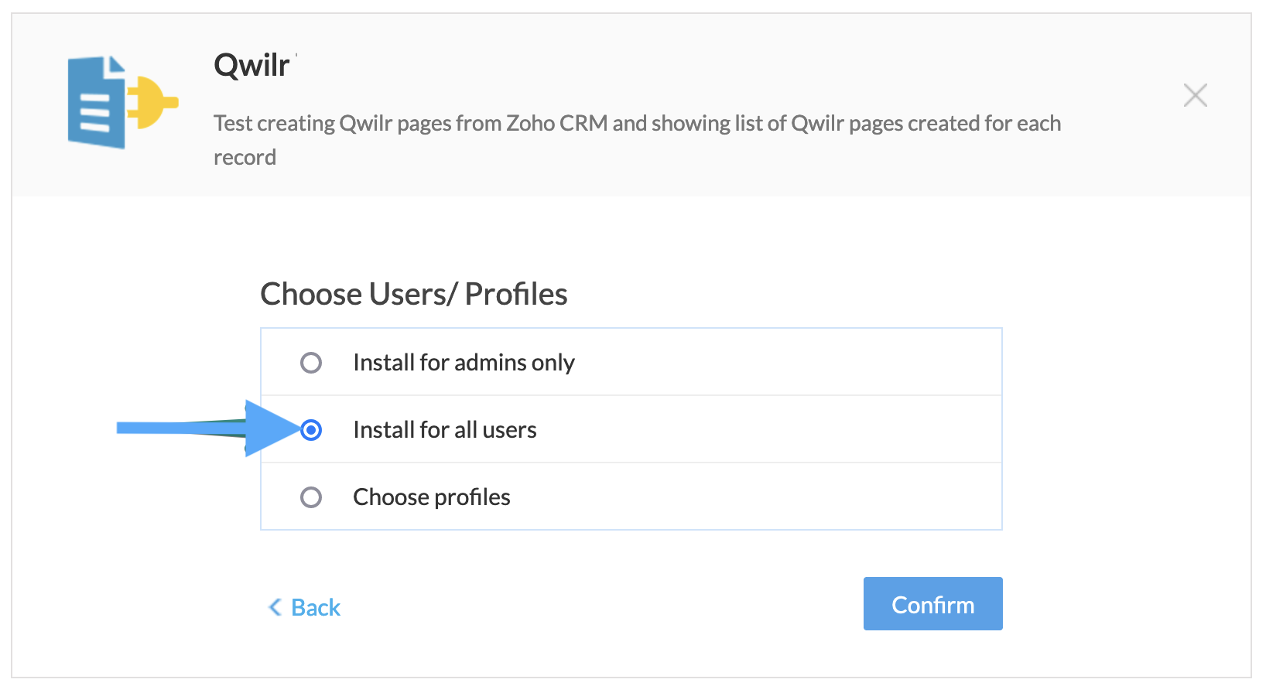Click the Qwilr extension description text
The height and width of the screenshot is (693, 1266).
pos(636,124)
